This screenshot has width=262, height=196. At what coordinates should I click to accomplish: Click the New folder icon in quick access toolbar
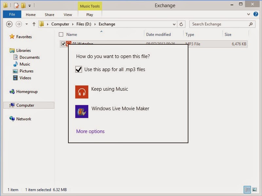click(x=23, y=6)
